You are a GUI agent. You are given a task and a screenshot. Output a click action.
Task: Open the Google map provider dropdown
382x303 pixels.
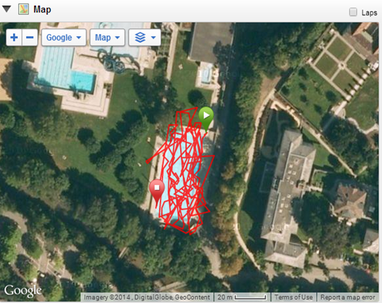coord(64,37)
